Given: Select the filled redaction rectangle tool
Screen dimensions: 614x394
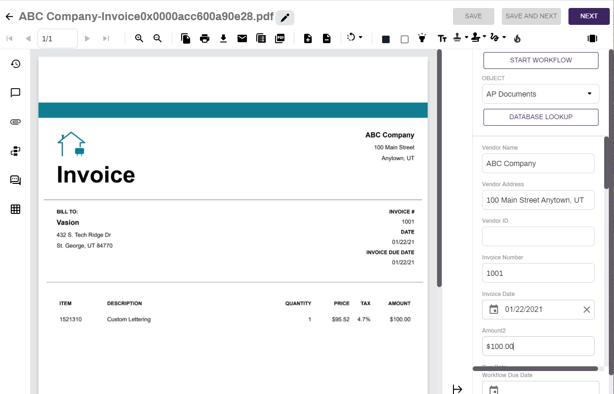Looking at the screenshot, I should click(x=386, y=39).
